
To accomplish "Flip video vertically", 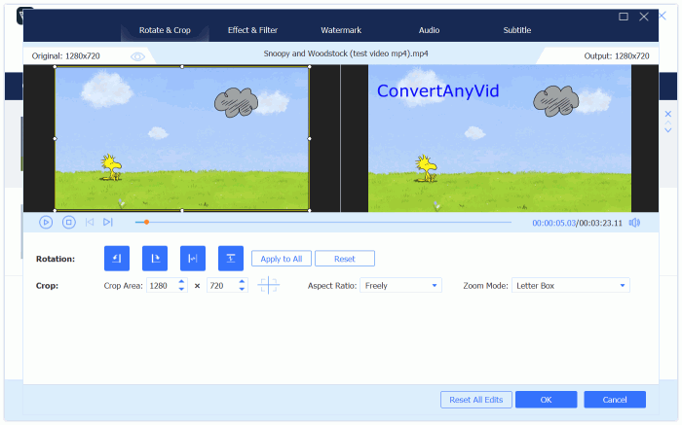I will (x=231, y=259).
